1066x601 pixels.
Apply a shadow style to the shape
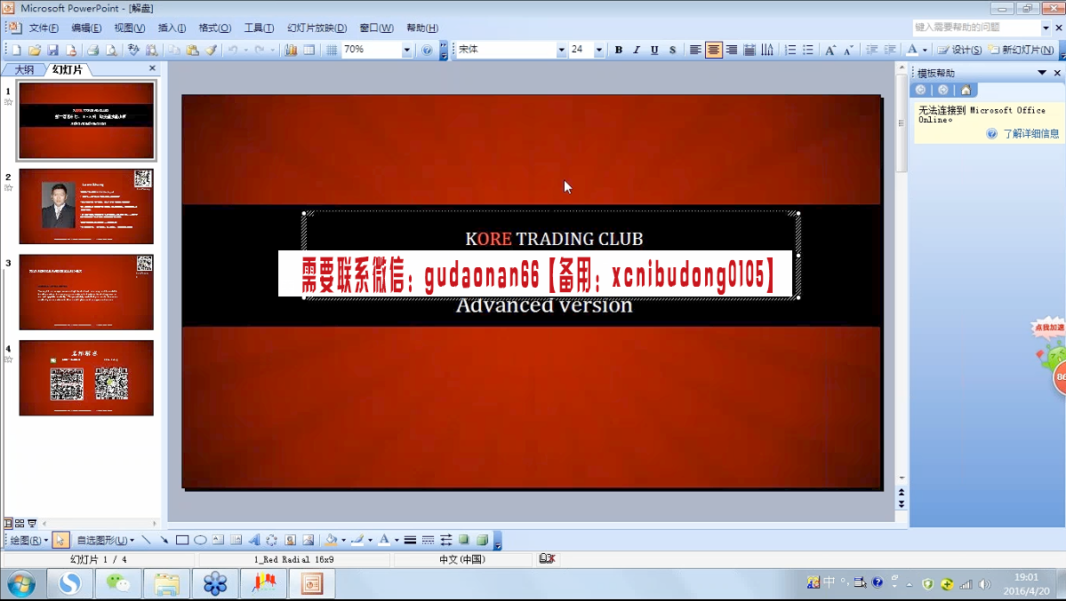click(464, 540)
